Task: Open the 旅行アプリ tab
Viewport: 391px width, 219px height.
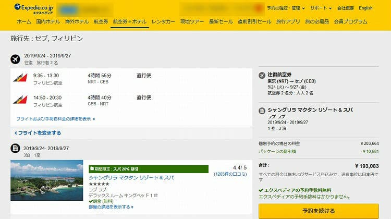Action: click(x=288, y=22)
